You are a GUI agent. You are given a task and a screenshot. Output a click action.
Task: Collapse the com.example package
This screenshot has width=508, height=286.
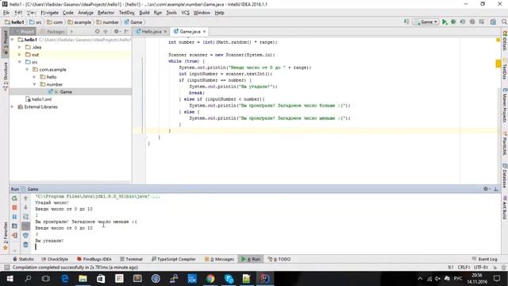27,69
